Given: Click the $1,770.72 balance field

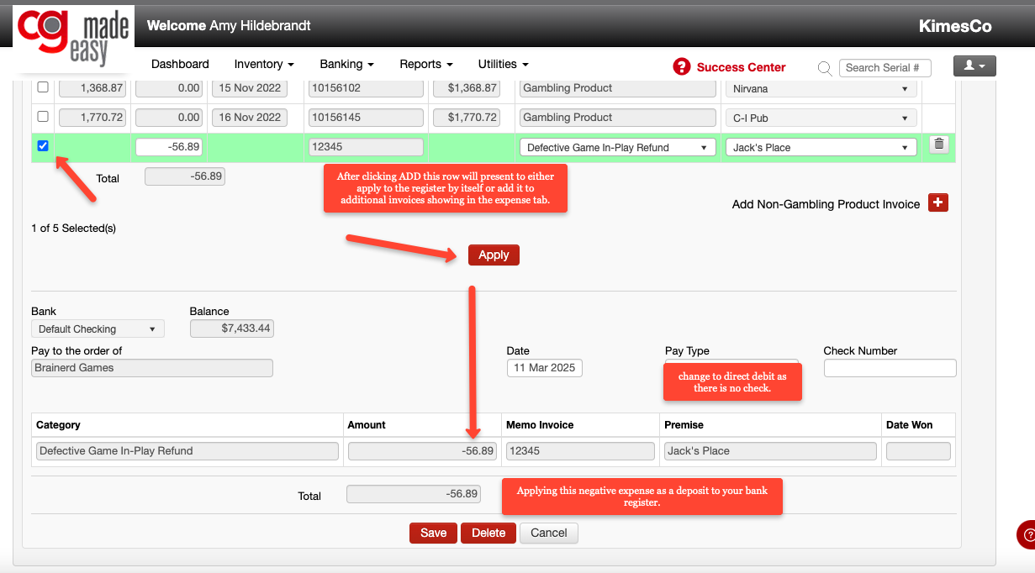Looking at the screenshot, I should (466, 118).
